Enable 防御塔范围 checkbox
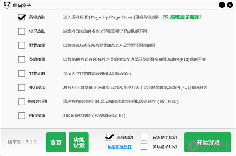Image resolution: width=236 pixels, height=156 pixels. pos(22,101)
